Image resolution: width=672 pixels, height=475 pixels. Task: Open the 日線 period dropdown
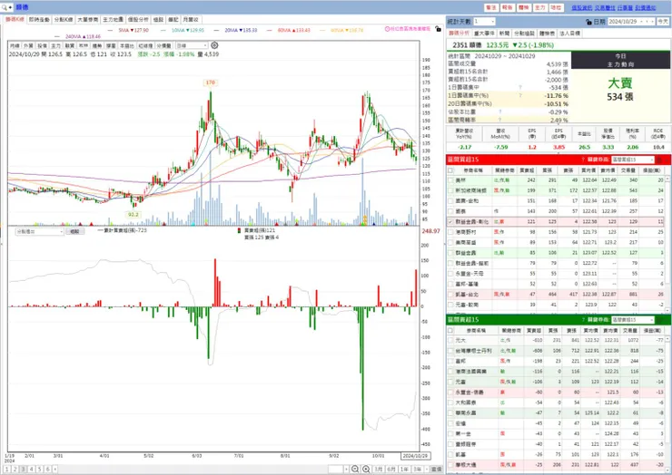pos(192,45)
